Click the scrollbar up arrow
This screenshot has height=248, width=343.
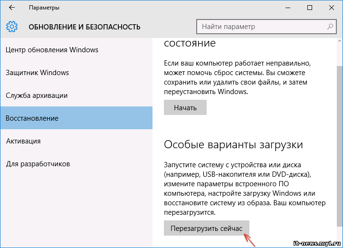click(x=340, y=41)
